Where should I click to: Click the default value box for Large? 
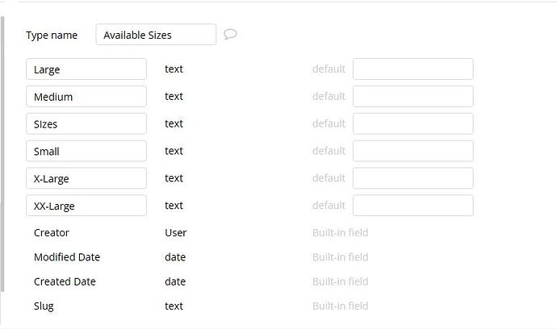tap(413, 69)
